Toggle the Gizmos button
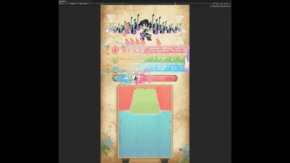The image size is (290, 163). (225, 3)
